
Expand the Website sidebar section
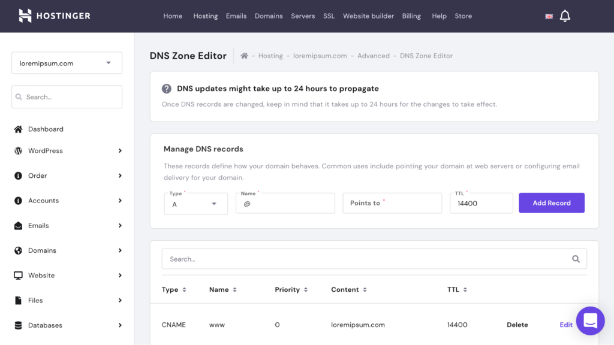41,275
